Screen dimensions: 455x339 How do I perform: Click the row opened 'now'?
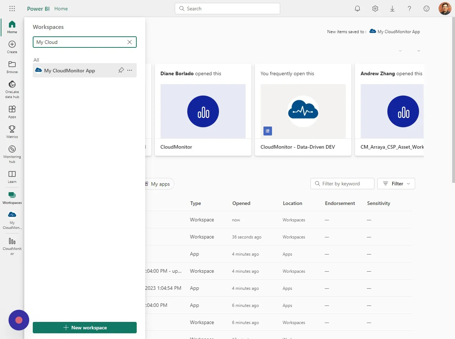pos(279,220)
